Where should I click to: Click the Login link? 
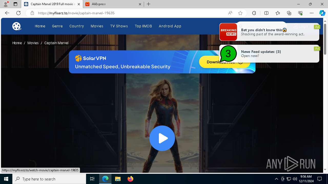click(x=301, y=26)
